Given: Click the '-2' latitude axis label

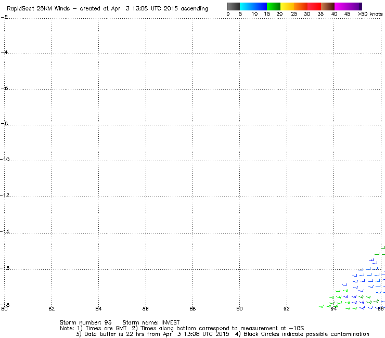Looking at the screenshot, I should point(4,17).
